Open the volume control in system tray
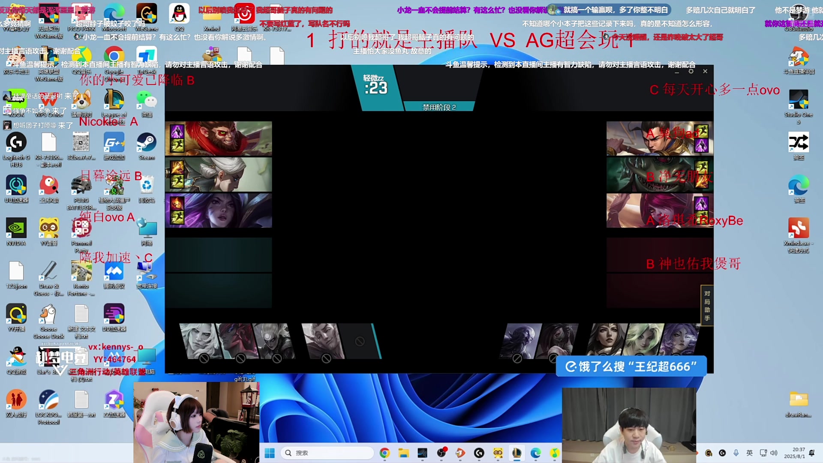The width and height of the screenshot is (823, 463). 774,453
